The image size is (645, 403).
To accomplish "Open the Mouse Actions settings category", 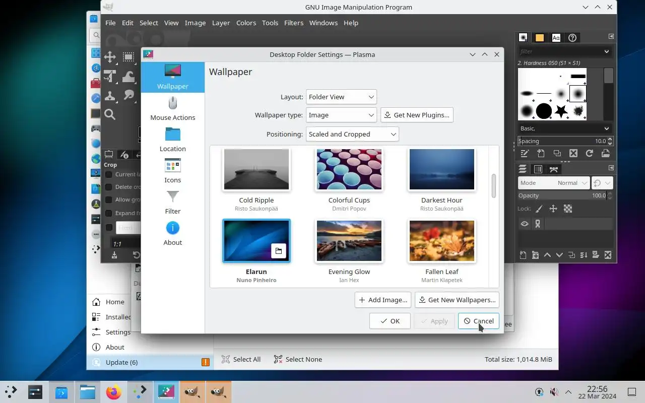I will [173, 108].
